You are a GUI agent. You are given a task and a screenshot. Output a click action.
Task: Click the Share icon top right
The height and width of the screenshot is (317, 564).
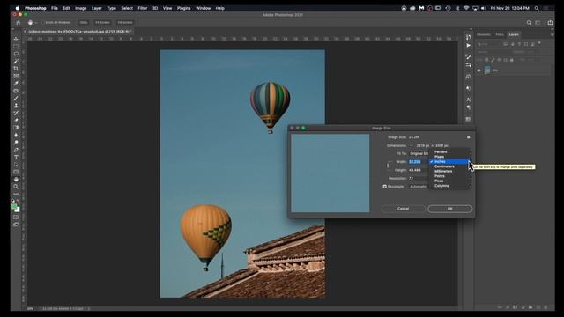[550, 22]
